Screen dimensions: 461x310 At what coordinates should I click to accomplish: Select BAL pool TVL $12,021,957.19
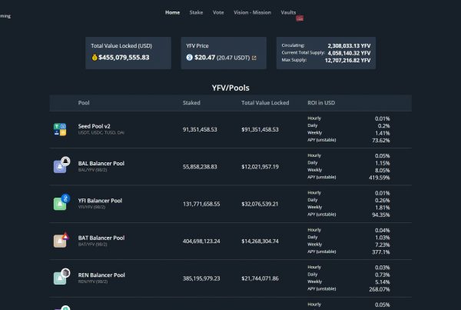pyautogui.click(x=260, y=167)
